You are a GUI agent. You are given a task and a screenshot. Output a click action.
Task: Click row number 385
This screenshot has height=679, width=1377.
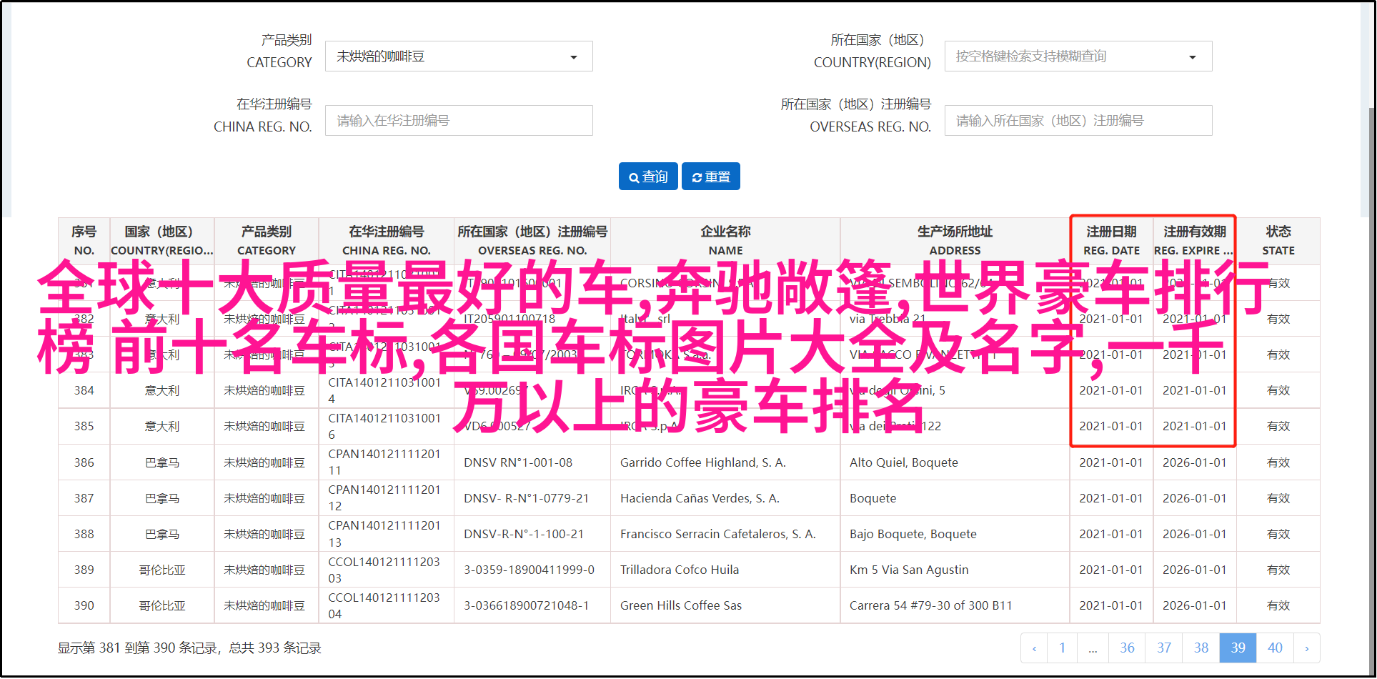point(84,426)
